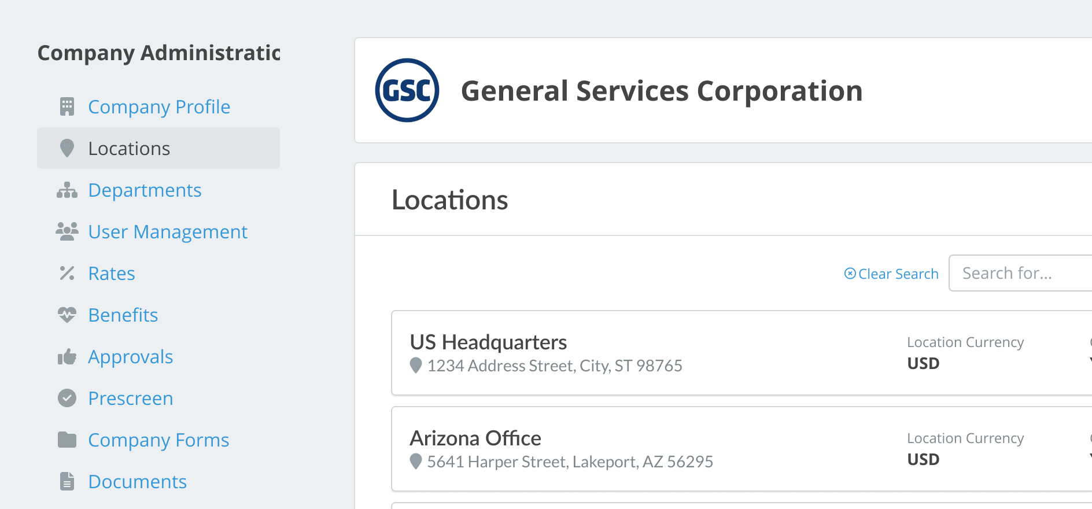The width and height of the screenshot is (1092, 509).
Task: Open the Arizona Office location card
Action: [x=741, y=449]
